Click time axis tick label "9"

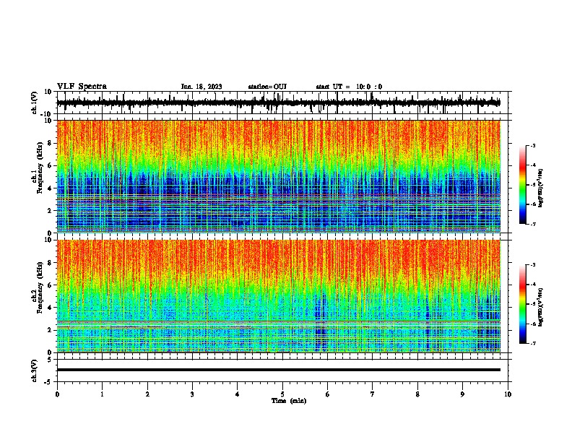point(462,394)
